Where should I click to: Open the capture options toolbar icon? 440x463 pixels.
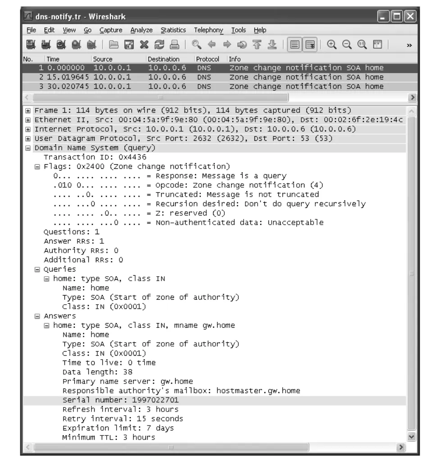coord(46,45)
